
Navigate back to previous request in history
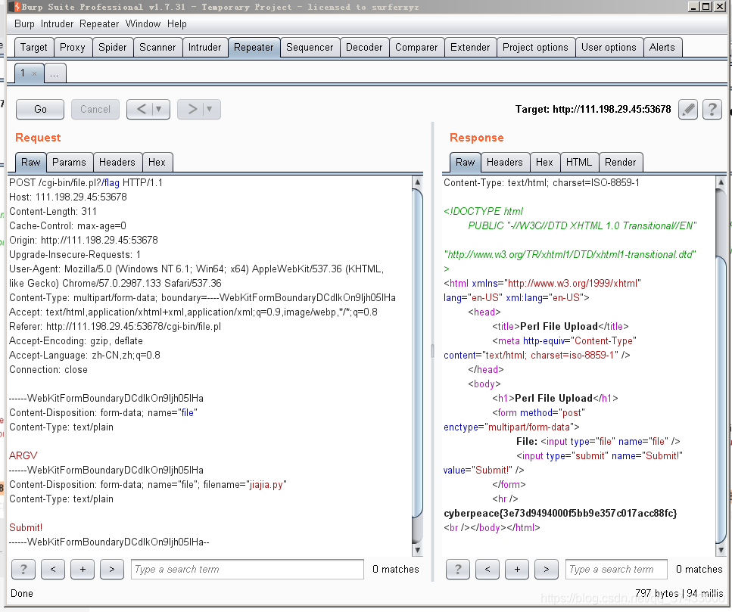[x=142, y=109]
